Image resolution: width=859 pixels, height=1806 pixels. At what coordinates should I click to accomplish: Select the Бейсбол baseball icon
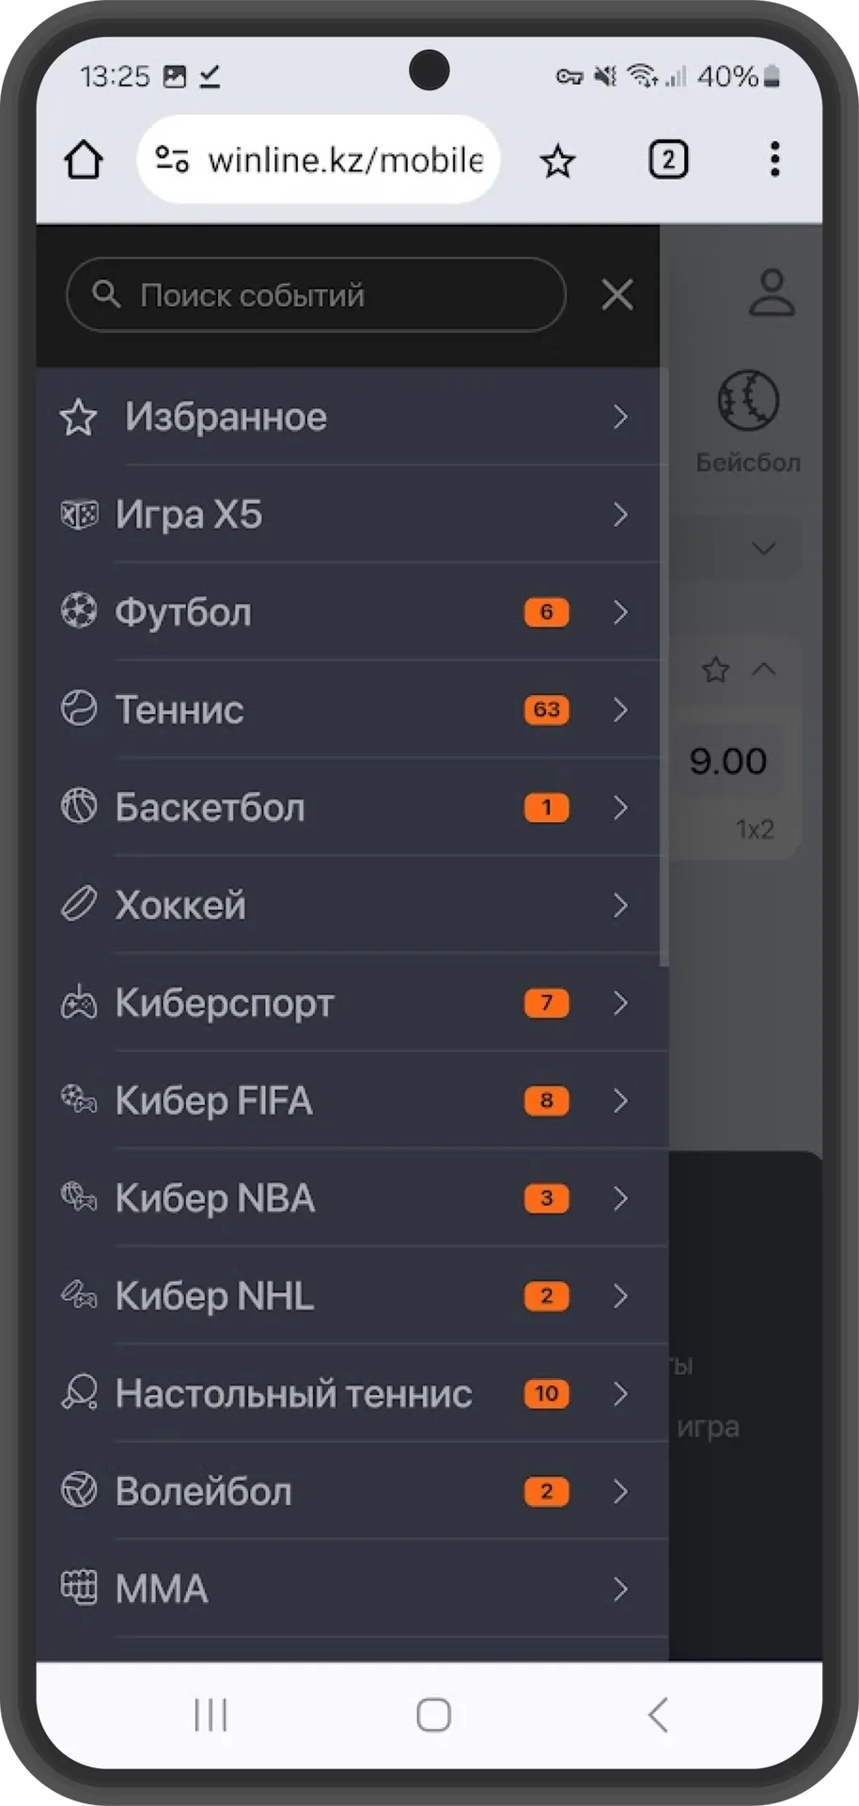pyautogui.click(x=748, y=401)
